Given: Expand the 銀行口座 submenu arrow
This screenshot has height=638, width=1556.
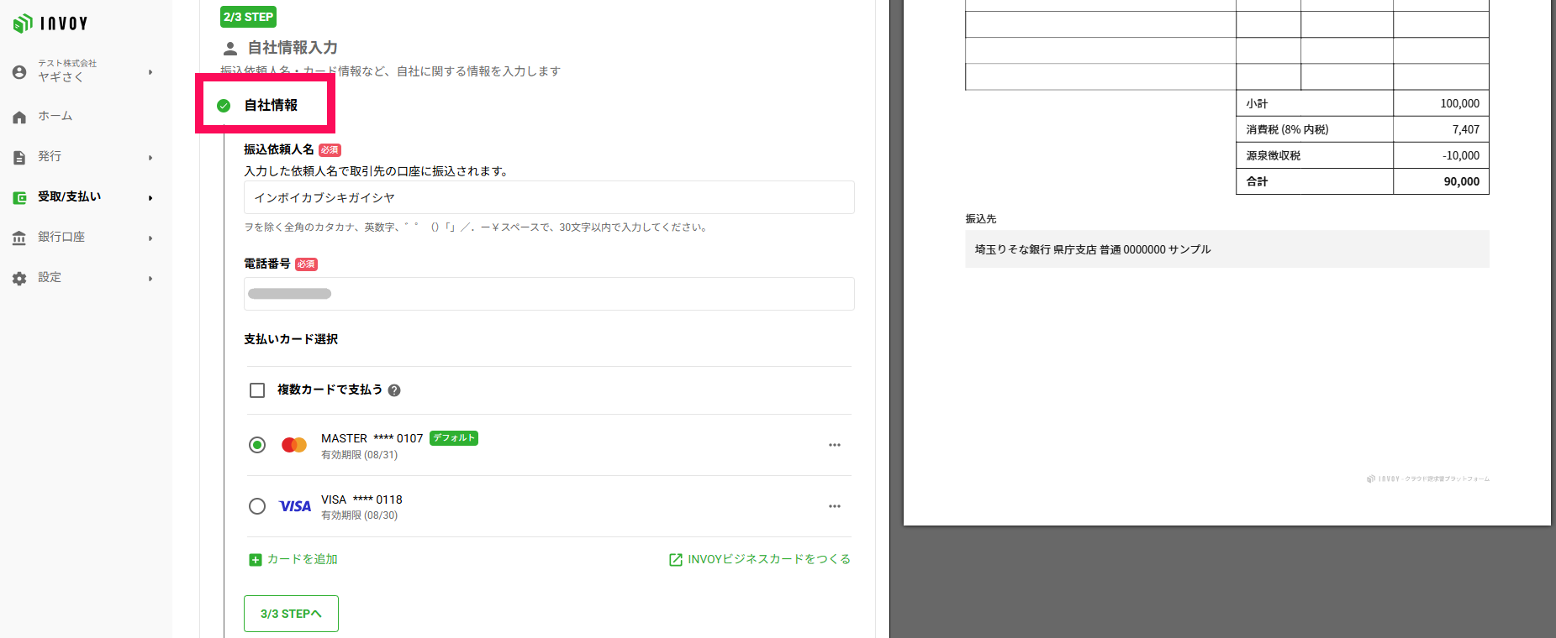Looking at the screenshot, I should click(150, 238).
